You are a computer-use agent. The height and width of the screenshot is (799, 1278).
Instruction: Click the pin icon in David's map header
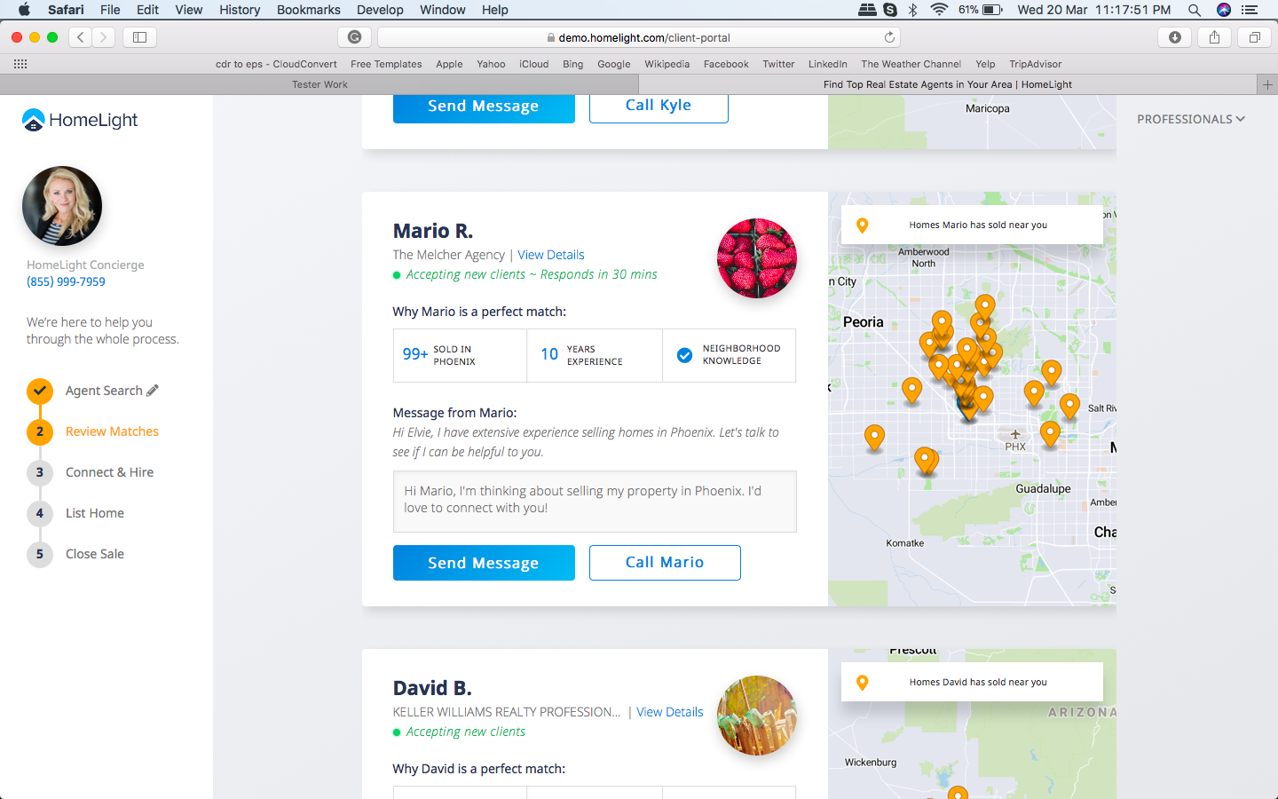862,683
